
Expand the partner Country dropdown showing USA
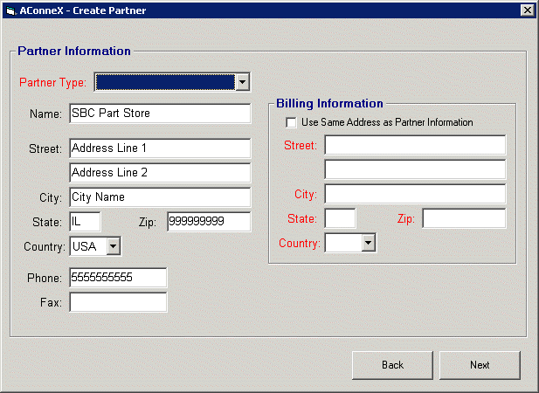coord(113,246)
